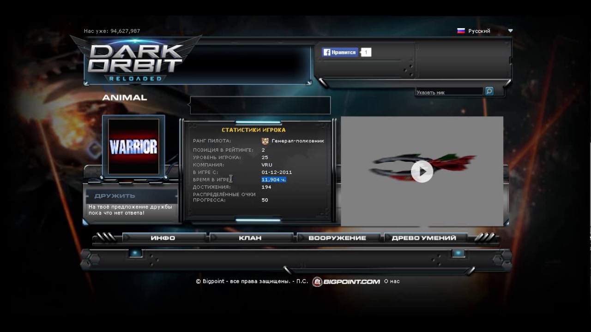Click the join date 01-12-2011
591x332 pixels.
tap(277, 172)
